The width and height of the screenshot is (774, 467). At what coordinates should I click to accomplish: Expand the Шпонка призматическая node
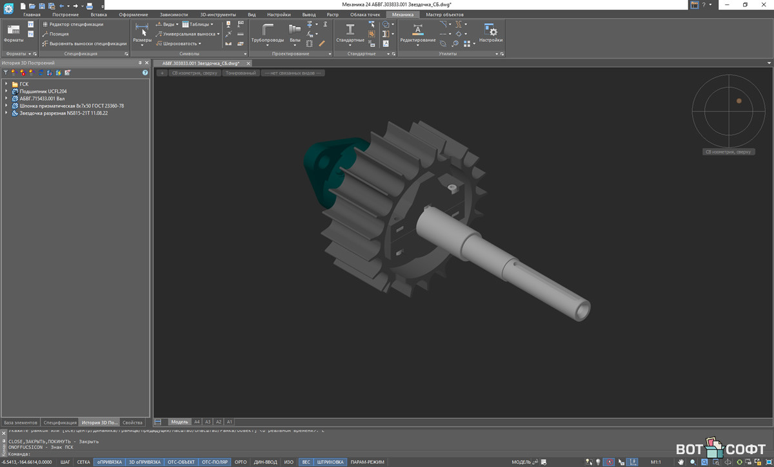point(6,106)
